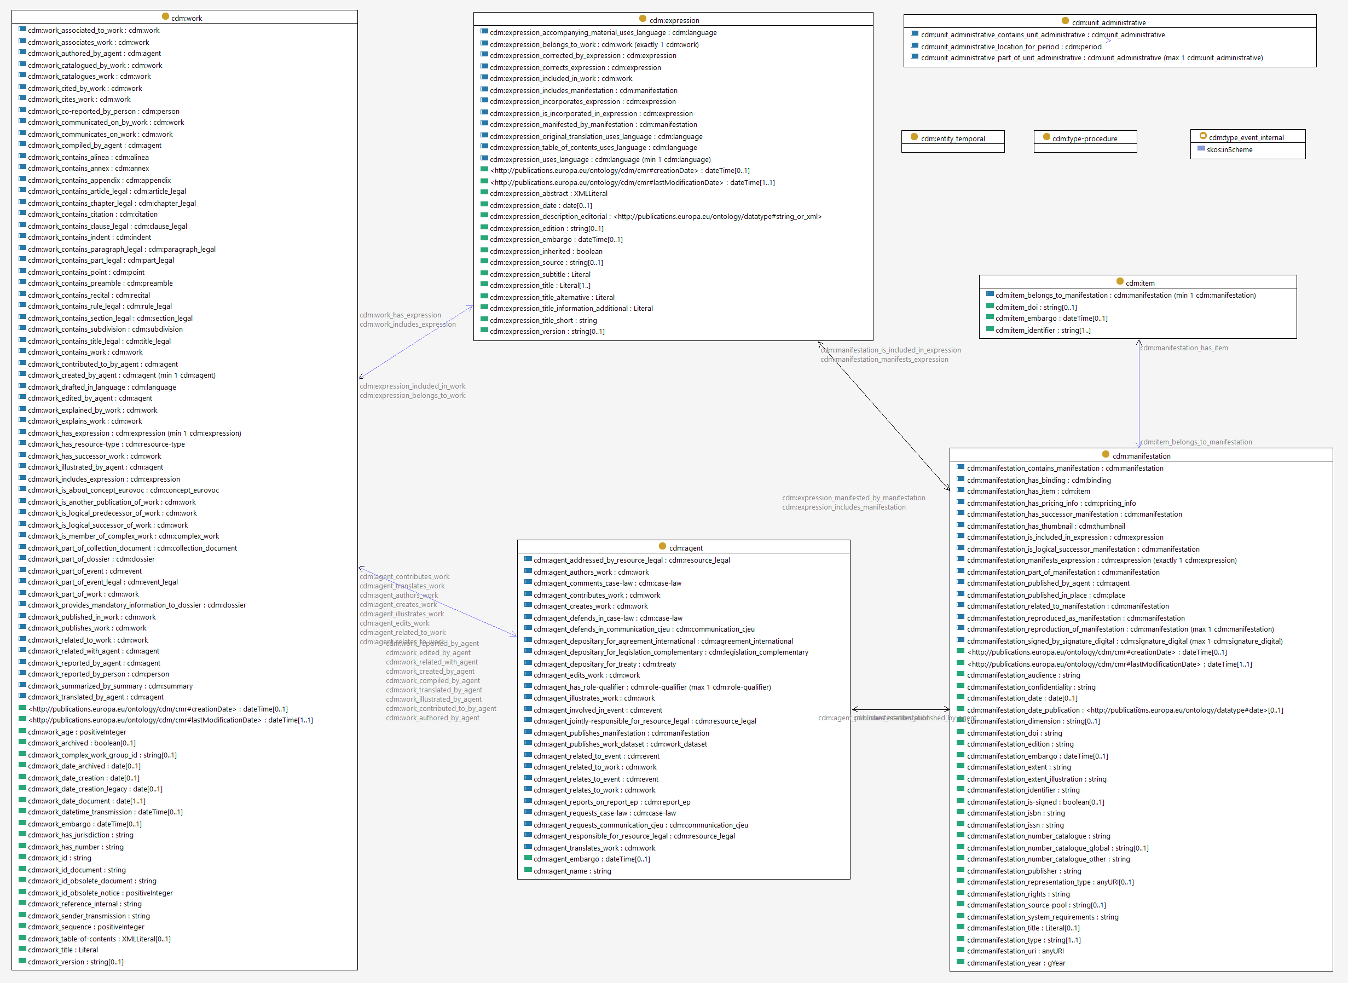The width and height of the screenshot is (1348, 983).
Task: Click the cdm:item class circle icon
Action: (1120, 282)
